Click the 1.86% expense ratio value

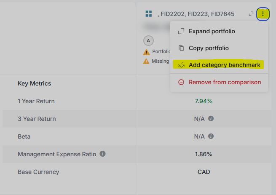coord(204,154)
